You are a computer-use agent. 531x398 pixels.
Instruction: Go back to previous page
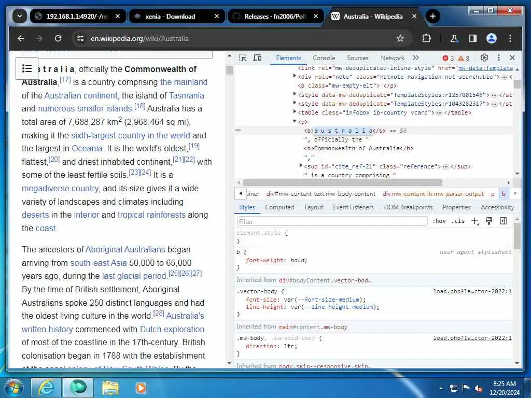click(21, 38)
